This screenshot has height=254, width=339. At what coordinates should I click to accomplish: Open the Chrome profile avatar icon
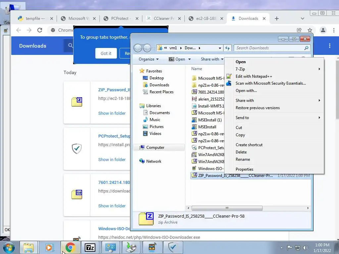click(323, 30)
